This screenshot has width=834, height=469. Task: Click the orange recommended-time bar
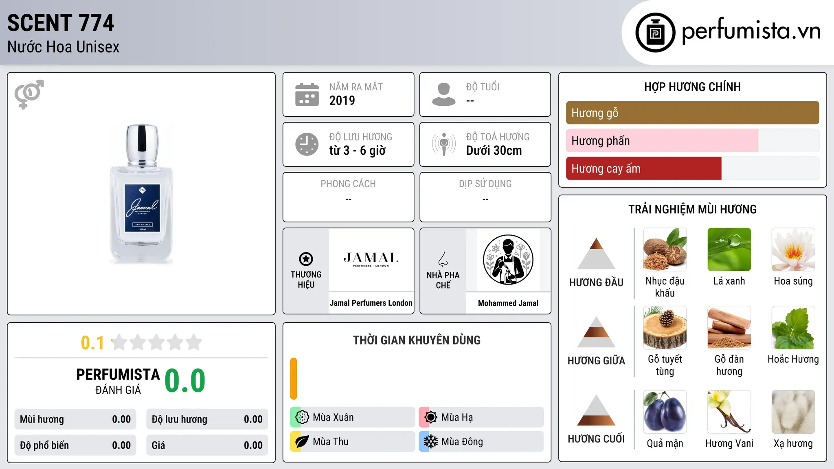click(x=294, y=379)
